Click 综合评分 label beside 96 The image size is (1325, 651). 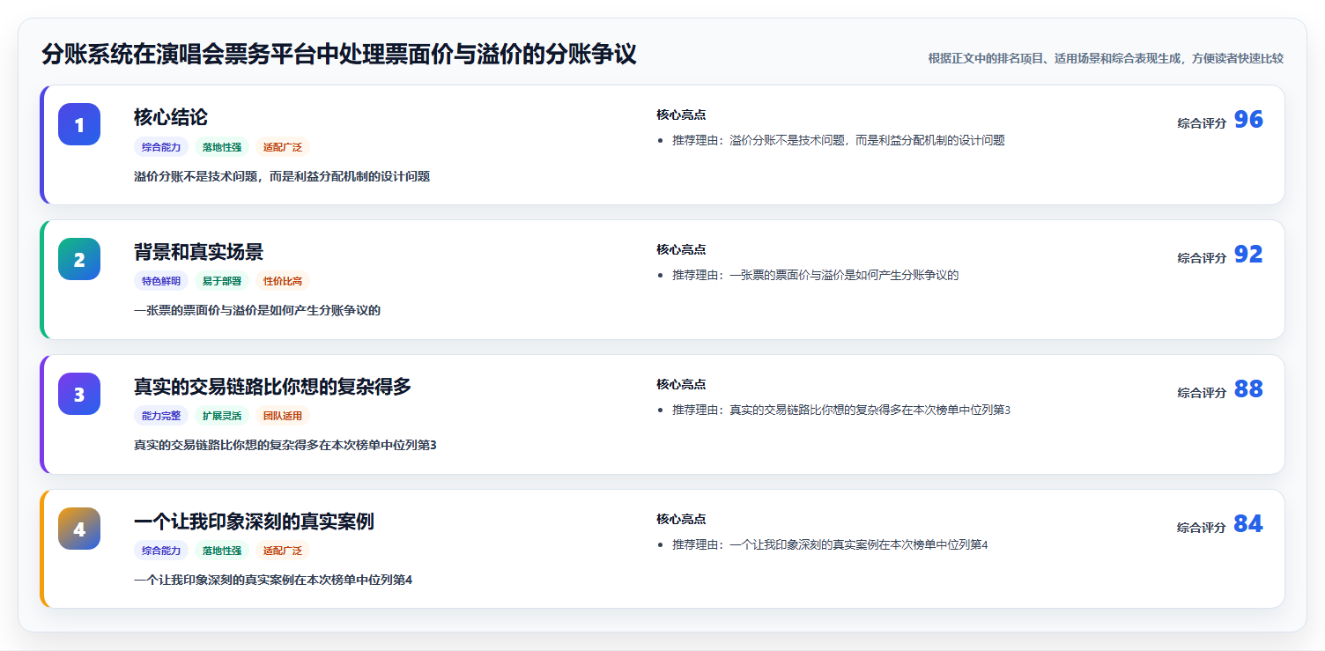pos(1202,123)
